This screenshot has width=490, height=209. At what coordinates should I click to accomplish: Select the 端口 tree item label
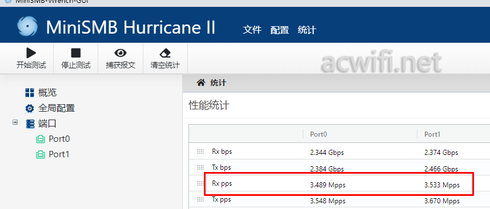pos(47,124)
